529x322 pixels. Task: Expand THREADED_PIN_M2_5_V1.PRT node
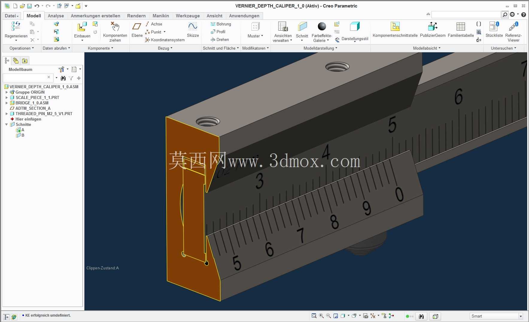[x=7, y=114]
